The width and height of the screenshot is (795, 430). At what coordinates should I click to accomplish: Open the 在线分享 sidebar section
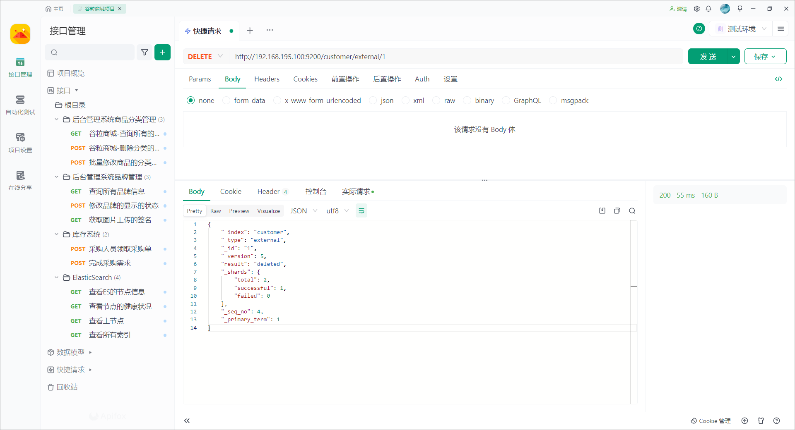click(x=20, y=181)
